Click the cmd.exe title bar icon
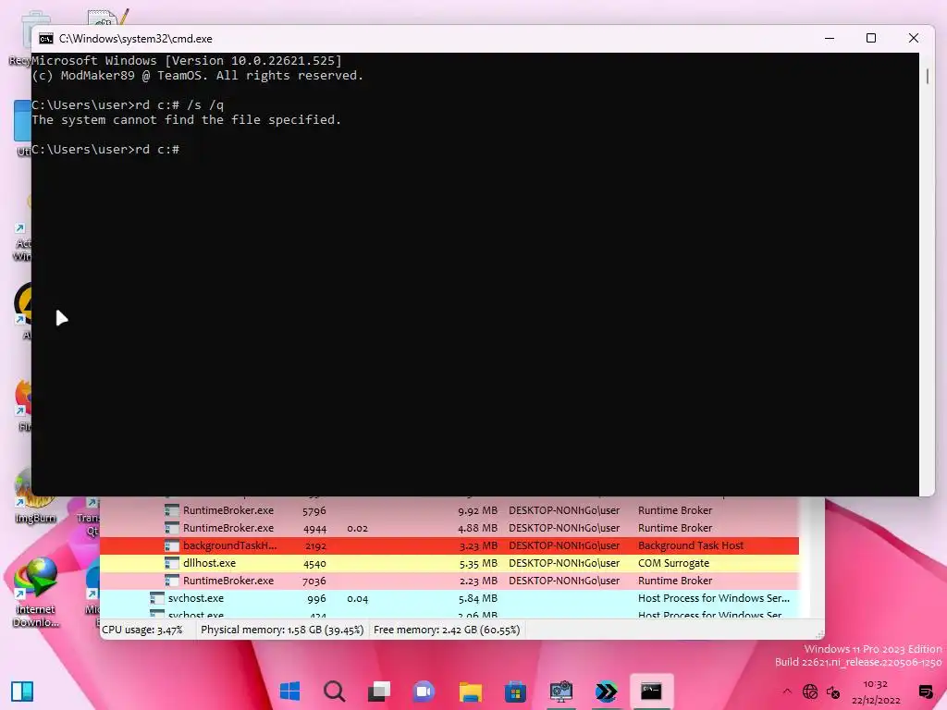947x710 pixels. pos(46,39)
